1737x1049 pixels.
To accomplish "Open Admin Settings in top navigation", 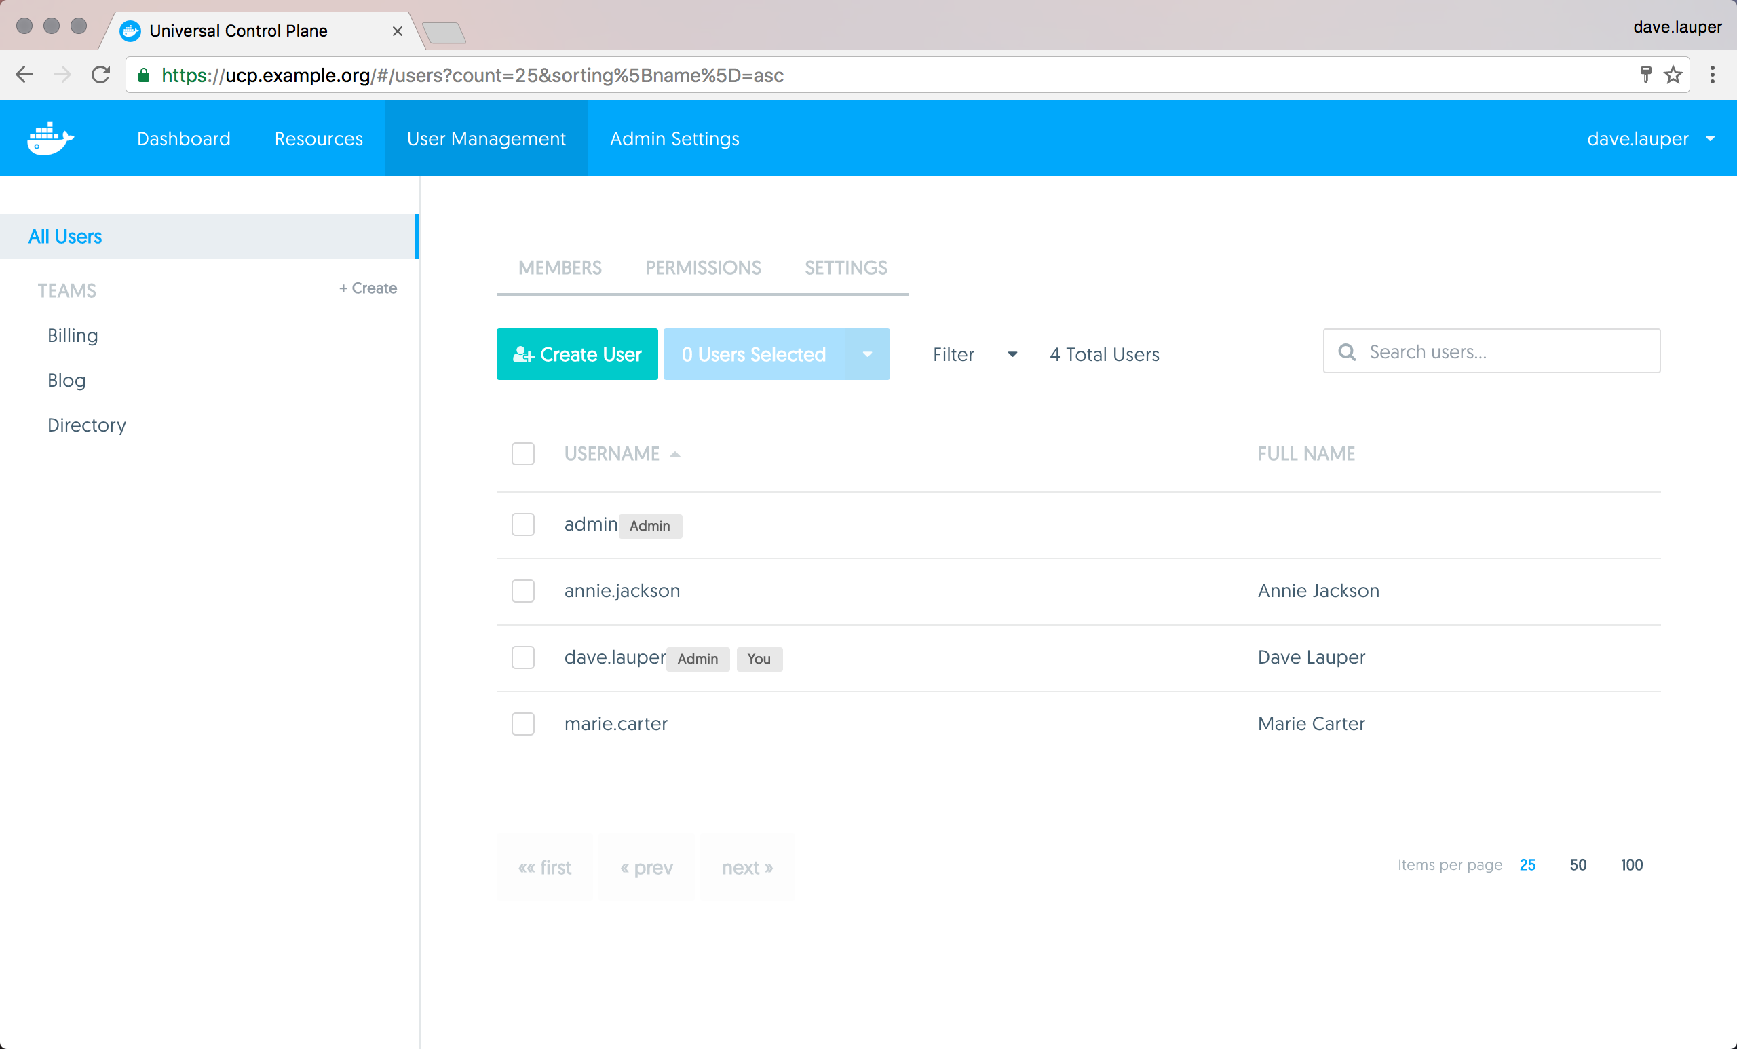I will tap(674, 139).
